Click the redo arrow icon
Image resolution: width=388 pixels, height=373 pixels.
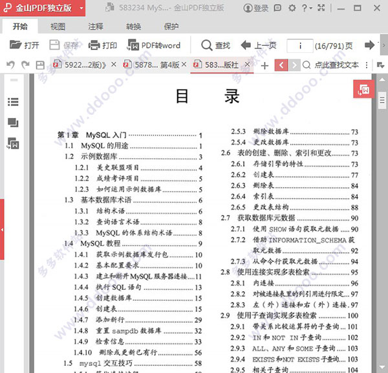tap(25, 65)
